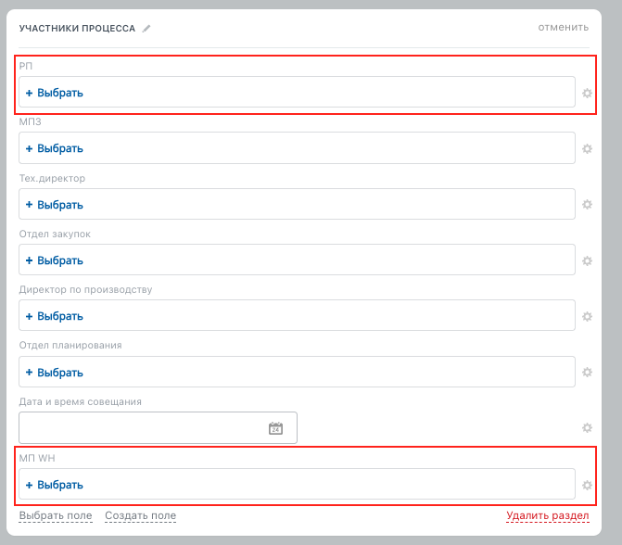622x545 pixels.
Task: Click Выбрать in the МПЗ field
Action: 55,148
